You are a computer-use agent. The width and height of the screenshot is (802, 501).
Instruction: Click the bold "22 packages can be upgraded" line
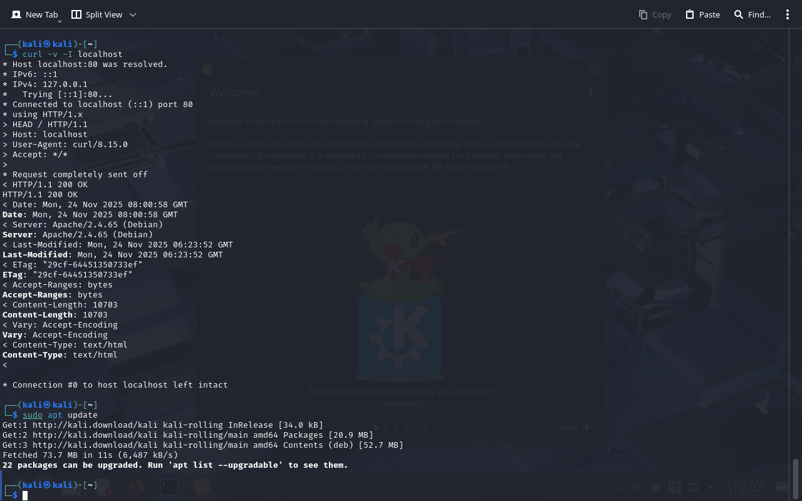click(x=175, y=465)
